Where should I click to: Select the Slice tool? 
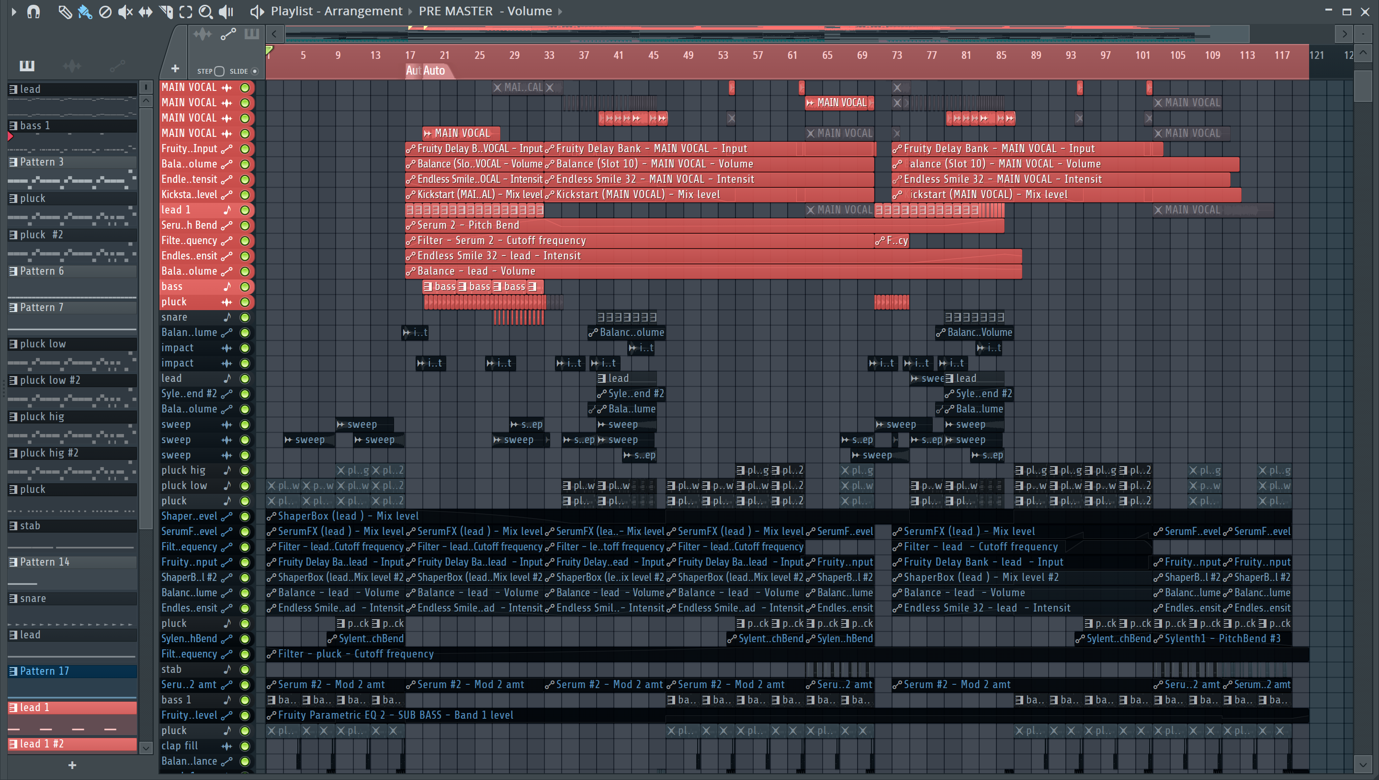click(166, 11)
